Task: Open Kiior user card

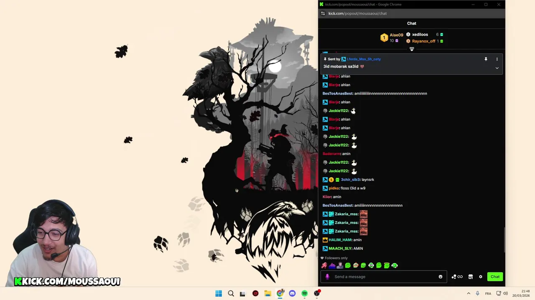Action: 326,197
